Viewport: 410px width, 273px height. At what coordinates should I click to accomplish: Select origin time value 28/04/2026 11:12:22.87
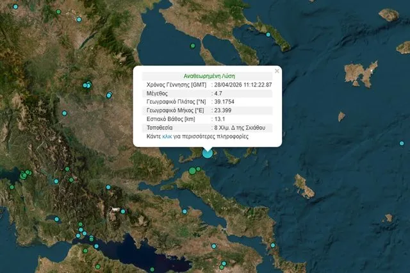[x=243, y=85]
